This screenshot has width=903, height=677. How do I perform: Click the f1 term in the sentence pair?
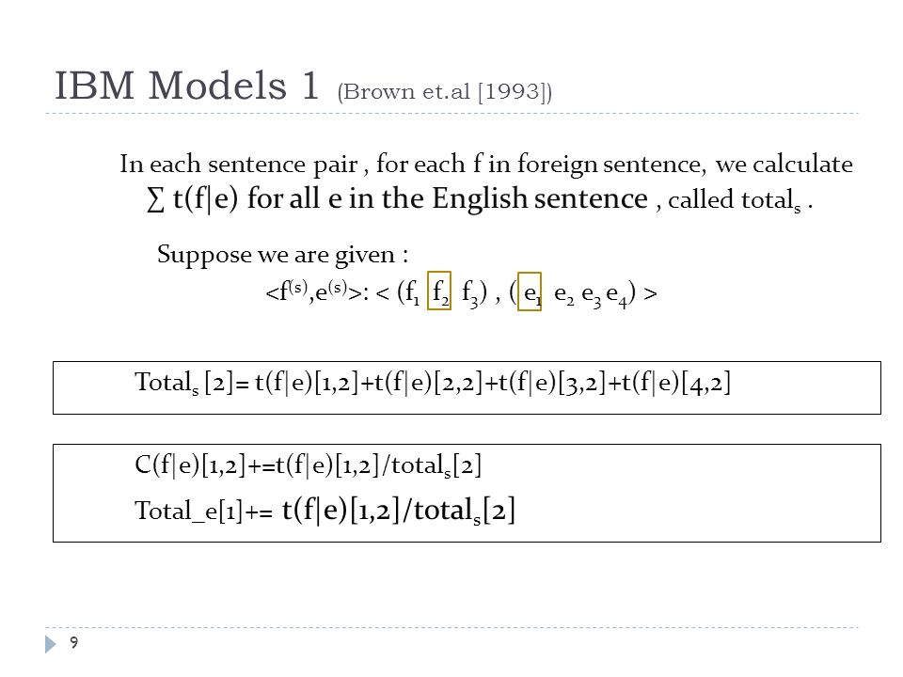412,292
